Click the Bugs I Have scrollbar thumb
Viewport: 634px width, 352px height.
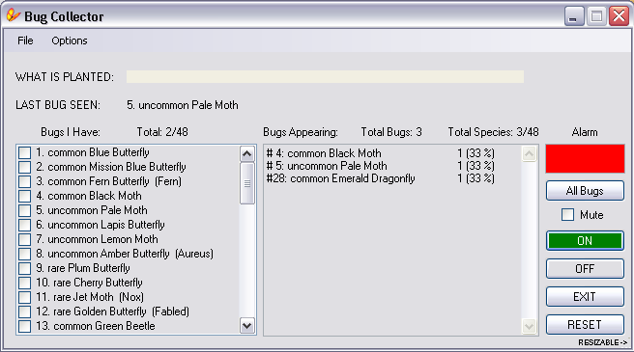247,183
